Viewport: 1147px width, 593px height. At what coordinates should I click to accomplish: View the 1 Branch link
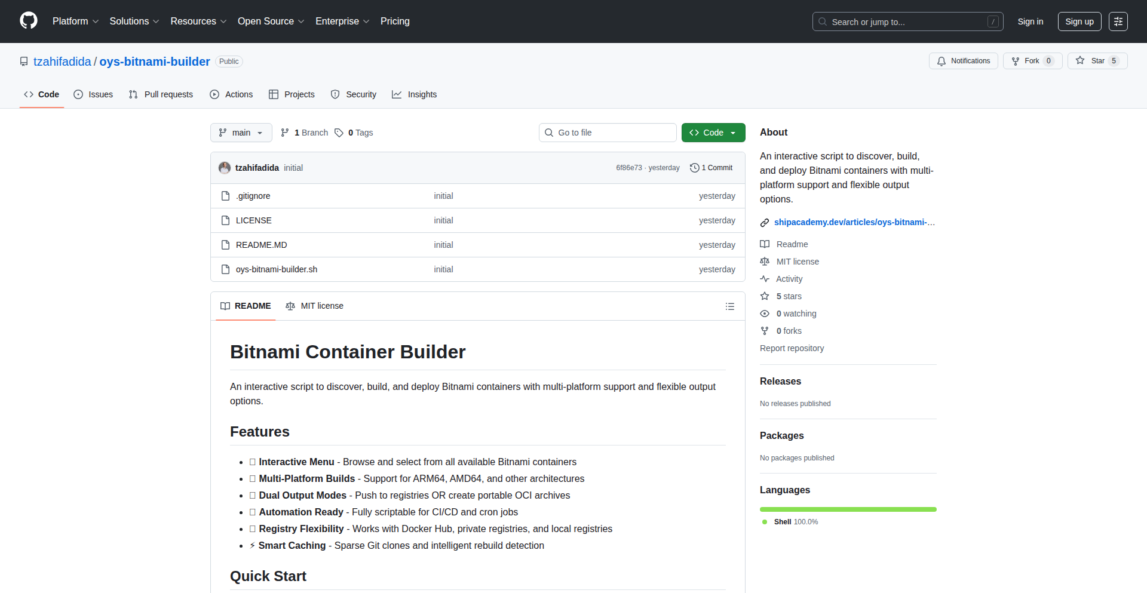[305, 133]
